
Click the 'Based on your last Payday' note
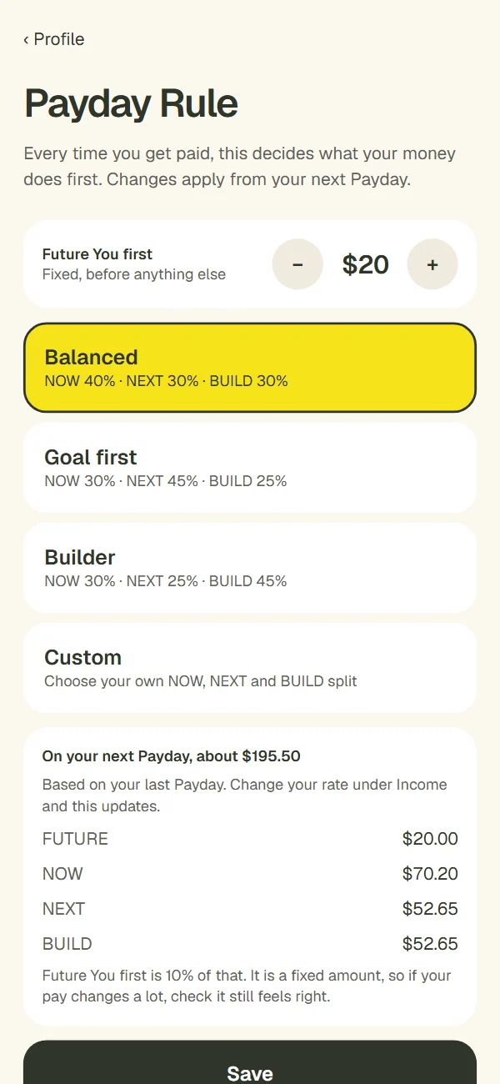coord(244,795)
